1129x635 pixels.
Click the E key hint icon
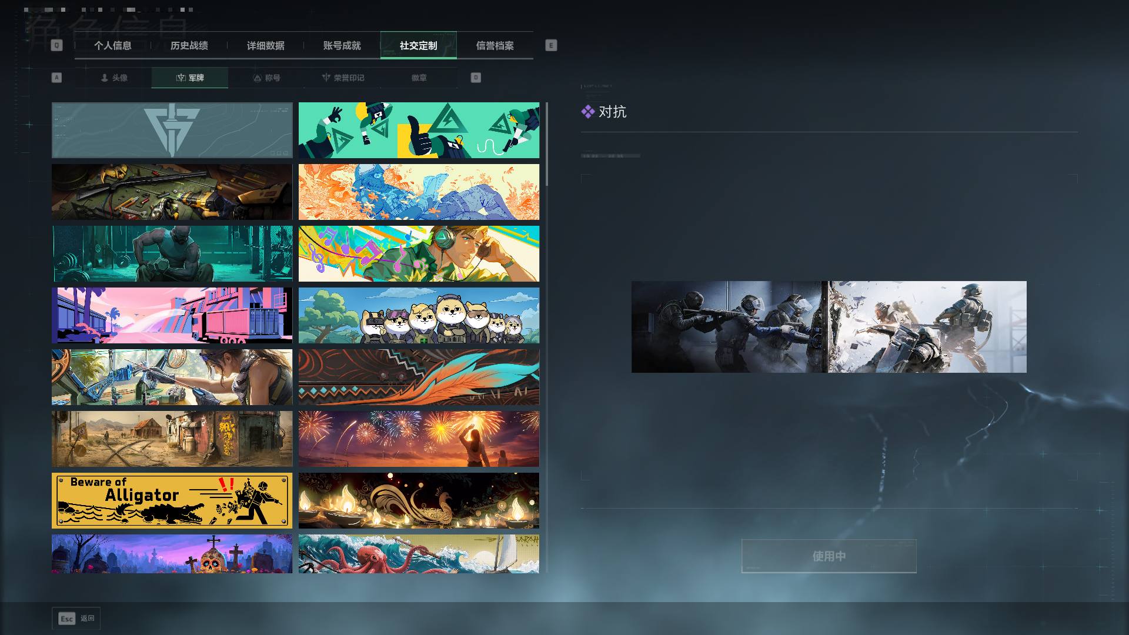click(551, 45)
